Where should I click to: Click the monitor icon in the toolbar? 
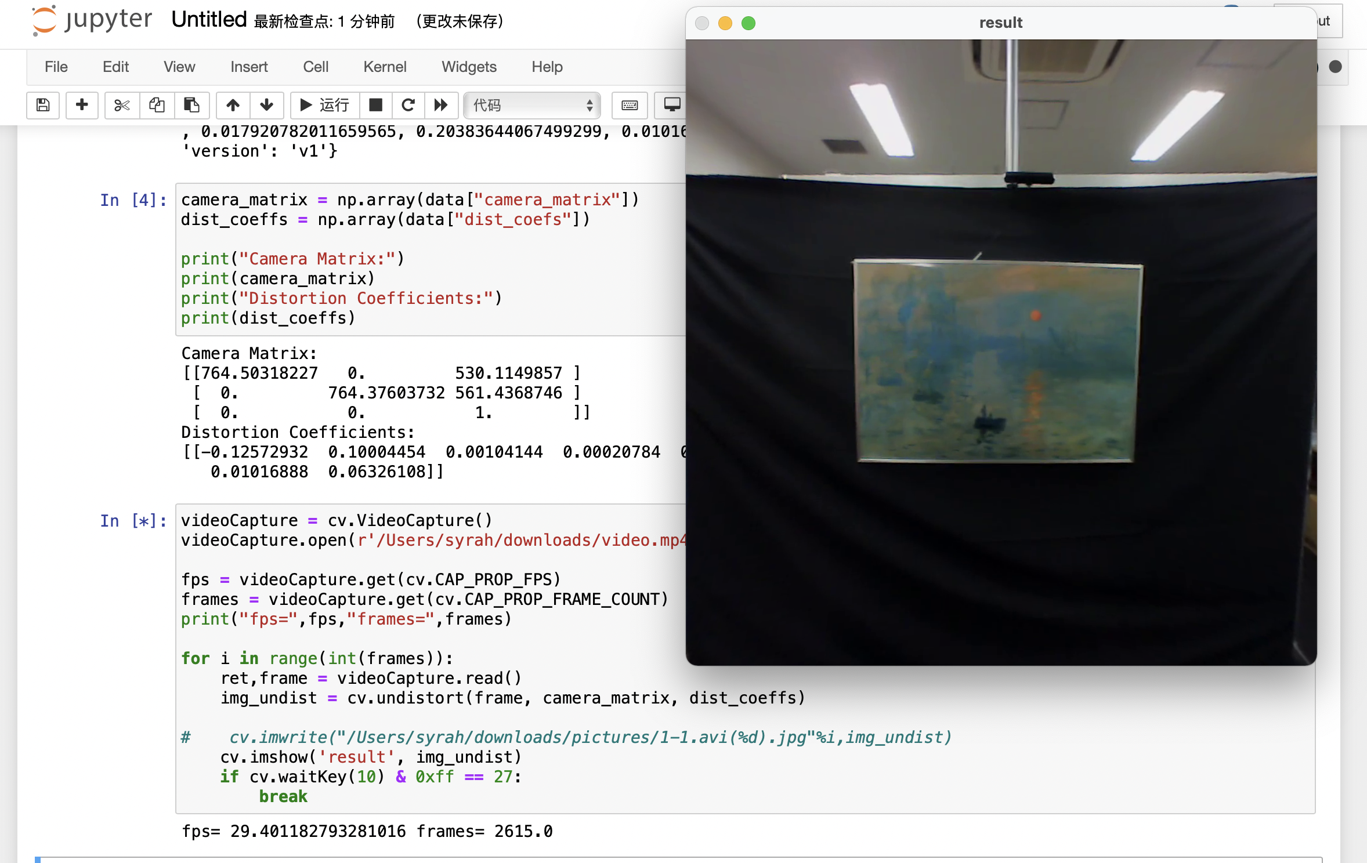[671, 105]
